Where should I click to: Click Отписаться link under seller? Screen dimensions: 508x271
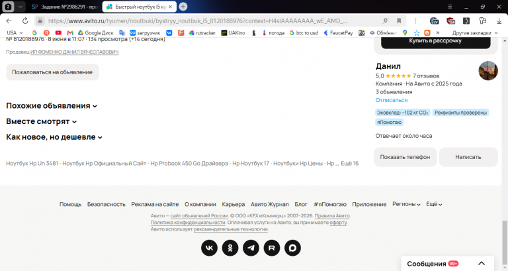coord(392,100)
